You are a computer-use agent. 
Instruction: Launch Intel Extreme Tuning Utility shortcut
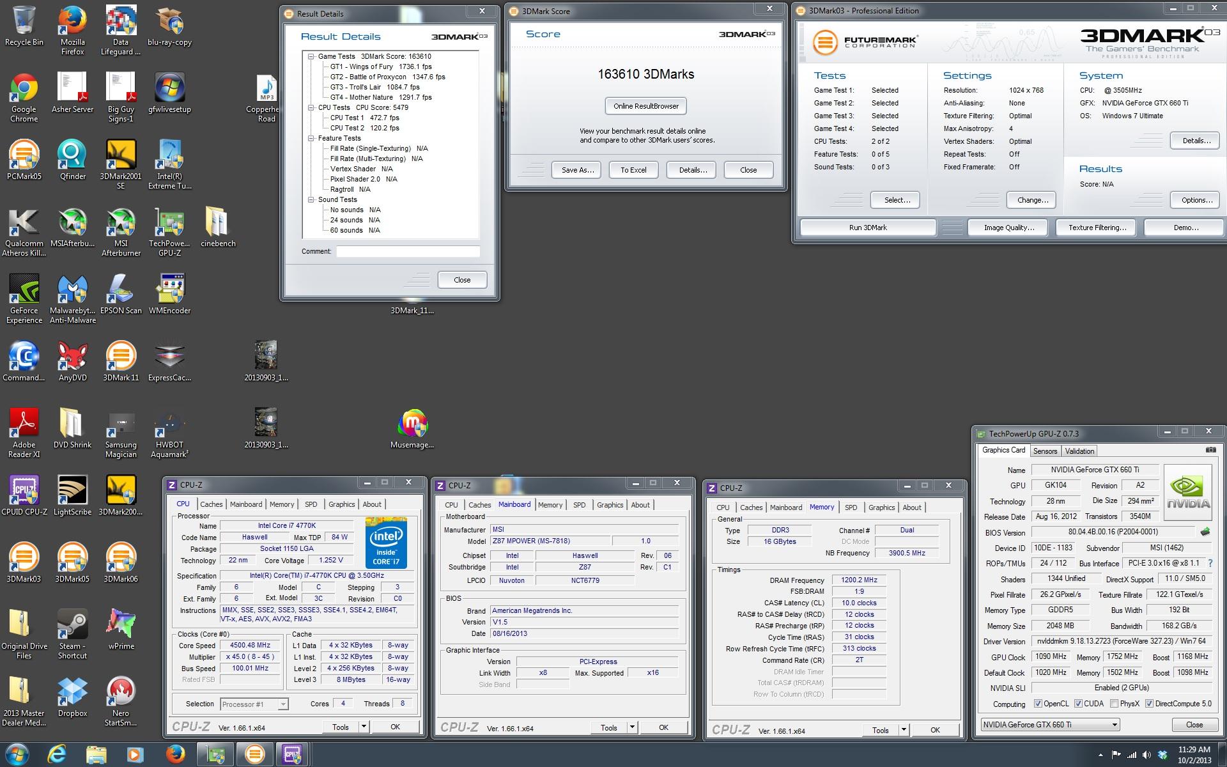170,164
